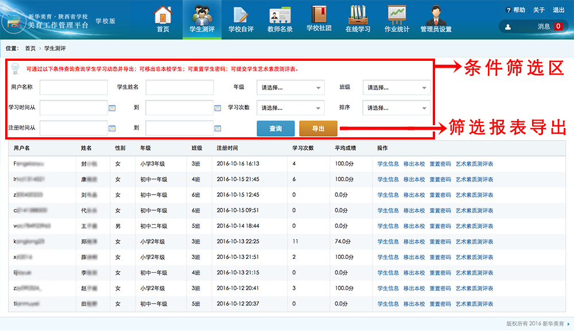574x333 pixels.
Task: Open 管理员设置 administrator icon
Action: (436, 14)
